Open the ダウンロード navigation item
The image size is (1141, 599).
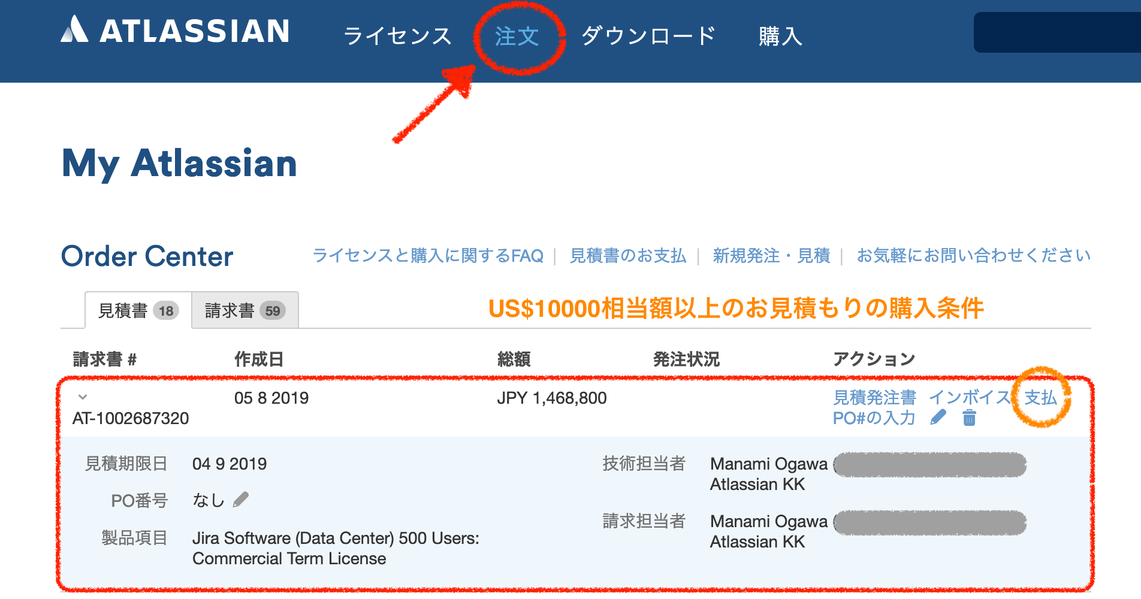click(x=648, y=36)
